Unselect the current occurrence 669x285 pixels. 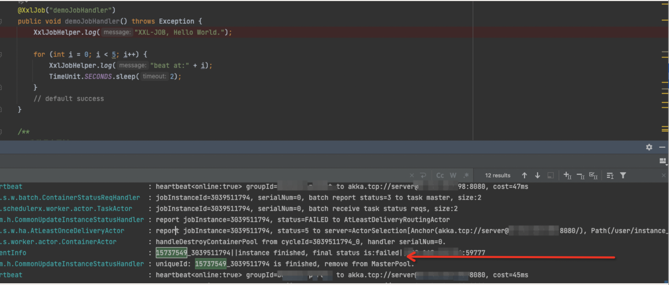[x=581, y=176]
